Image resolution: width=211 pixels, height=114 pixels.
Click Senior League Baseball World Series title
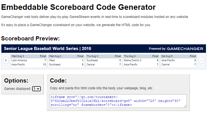click(x=48, y=49)
